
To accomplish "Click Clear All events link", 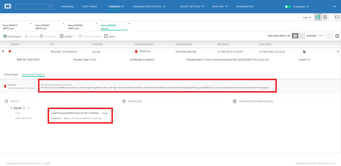I will 307,18.
